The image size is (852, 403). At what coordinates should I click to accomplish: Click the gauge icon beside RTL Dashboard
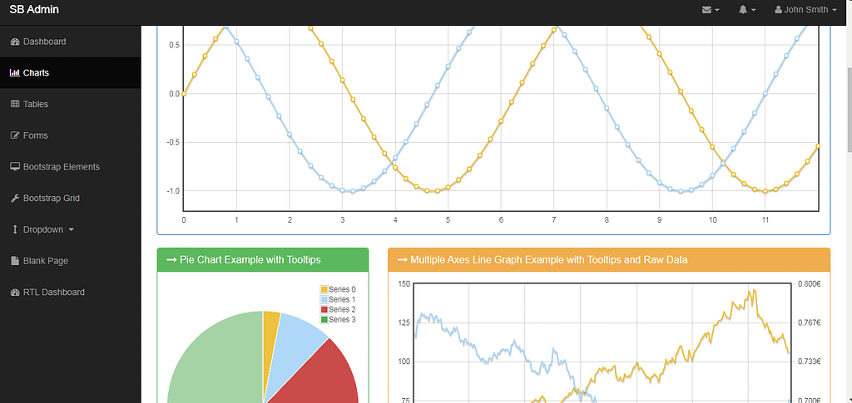15,292
